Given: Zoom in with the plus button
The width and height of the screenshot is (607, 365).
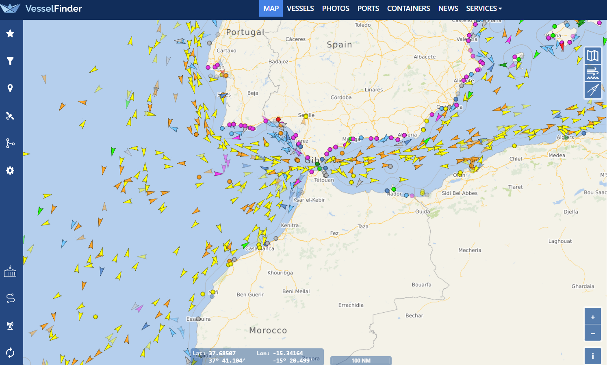Looking at the screenshot, I should (593, 316).
